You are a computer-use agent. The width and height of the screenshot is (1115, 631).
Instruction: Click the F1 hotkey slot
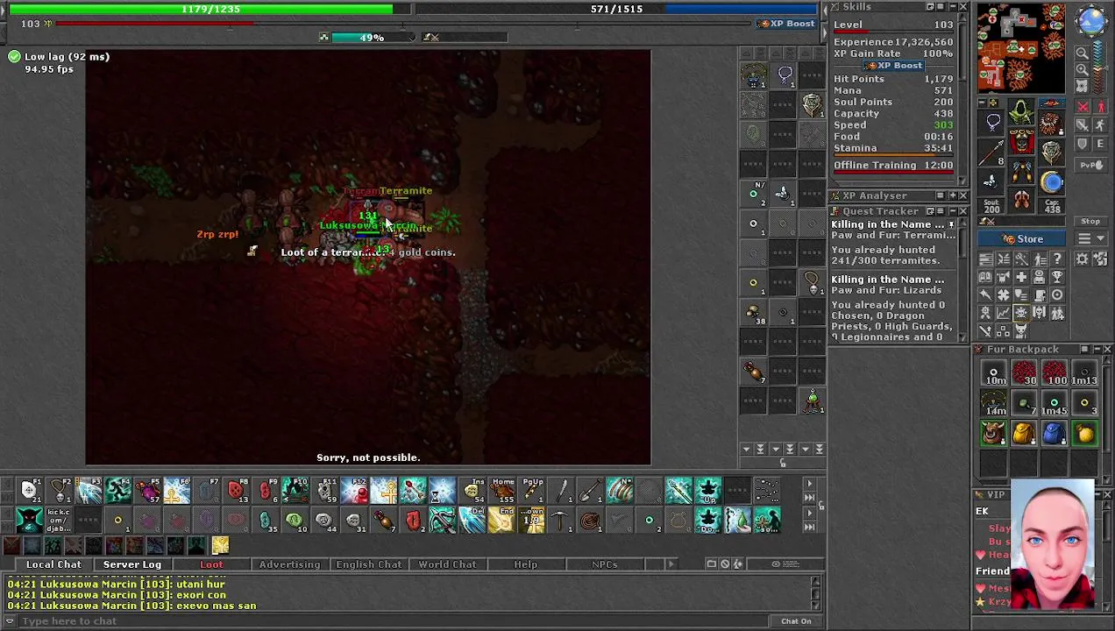click(x=29, y=491)
